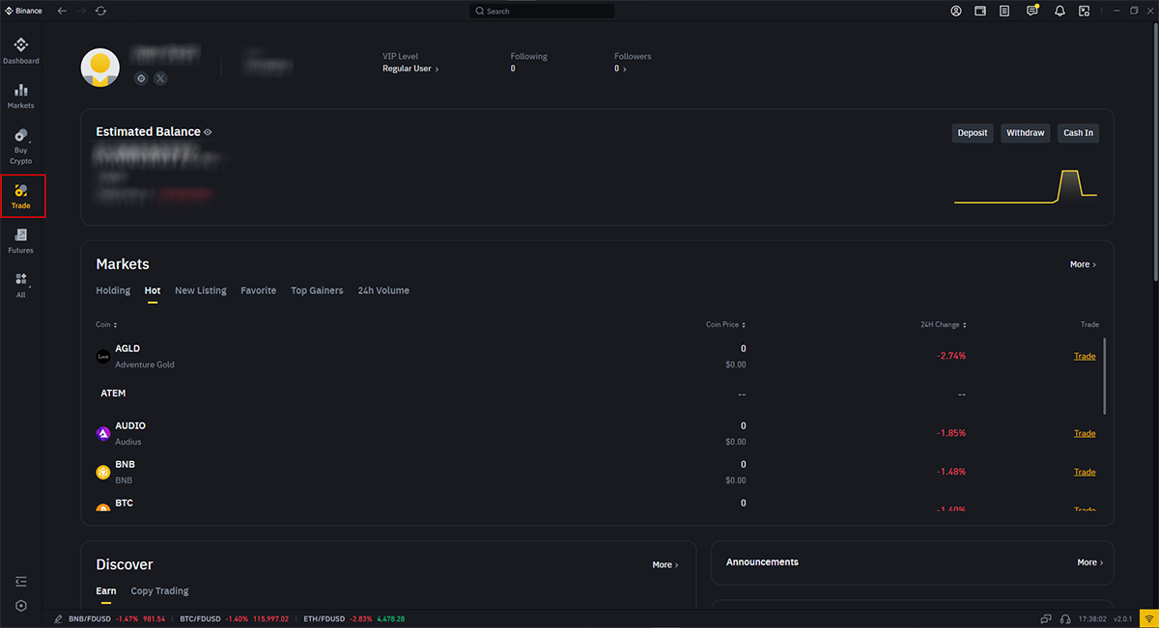
Task: Sort by 24H Change column header
Action: pyautogui.click(x=943, y=325)
